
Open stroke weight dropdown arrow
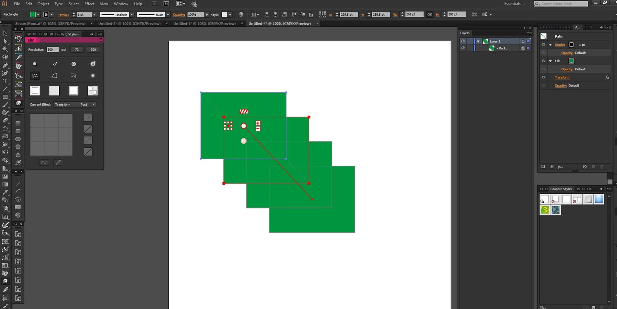pyautogui.click(x=94, y=14)
